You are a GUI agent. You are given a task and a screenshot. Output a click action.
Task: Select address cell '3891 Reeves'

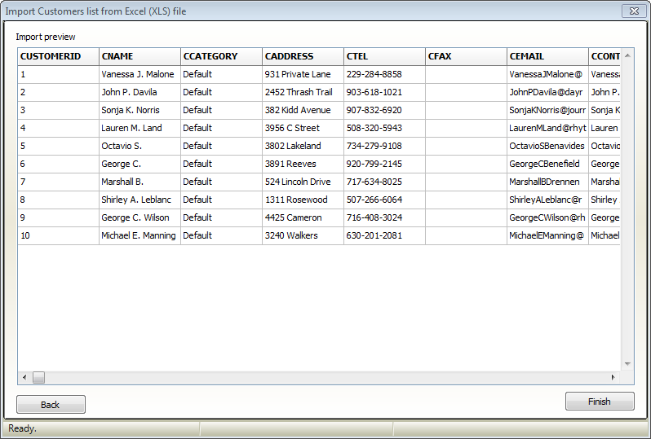point(303,164)
